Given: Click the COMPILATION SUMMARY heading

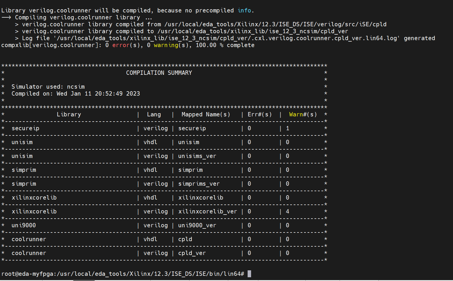Looking at the screenshot, I should 159,73.
